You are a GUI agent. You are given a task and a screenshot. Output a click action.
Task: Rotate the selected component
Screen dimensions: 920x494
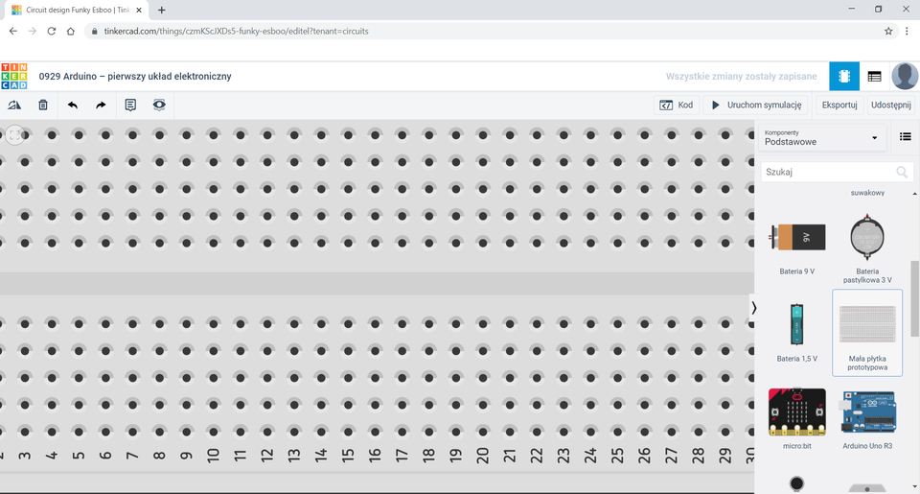pyautogui.click(x=14, y=105)
